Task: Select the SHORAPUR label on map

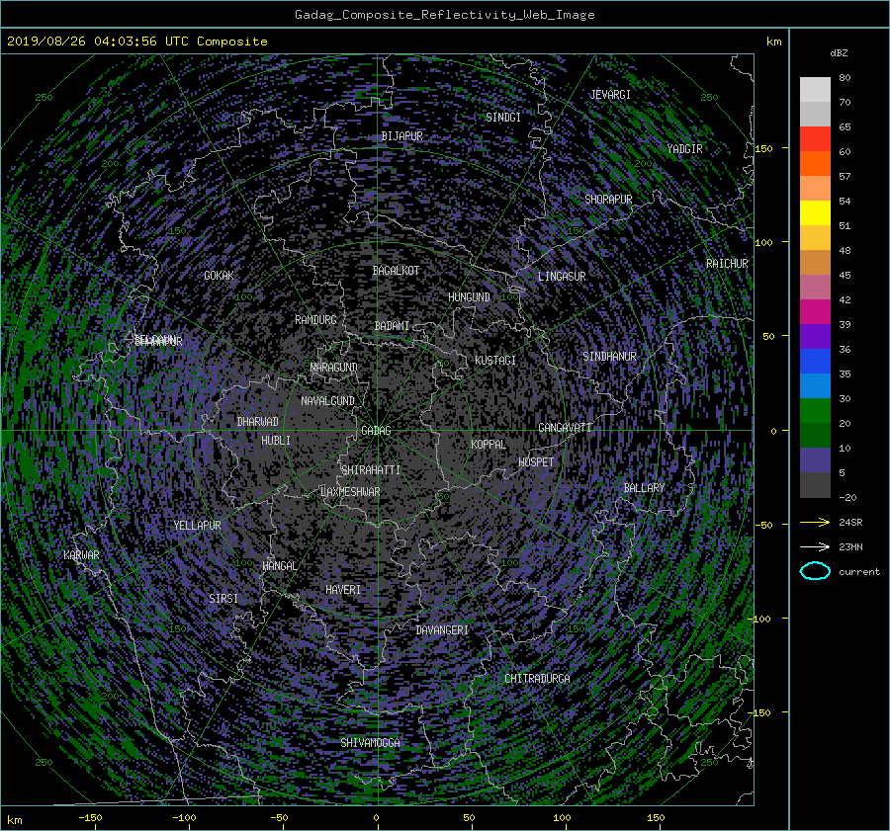Action: (x=608, y=199)
